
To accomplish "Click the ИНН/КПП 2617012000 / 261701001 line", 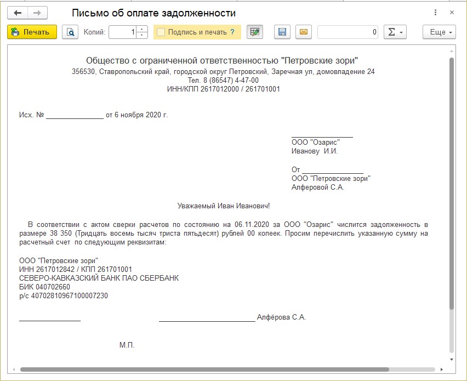I will 224,89.
